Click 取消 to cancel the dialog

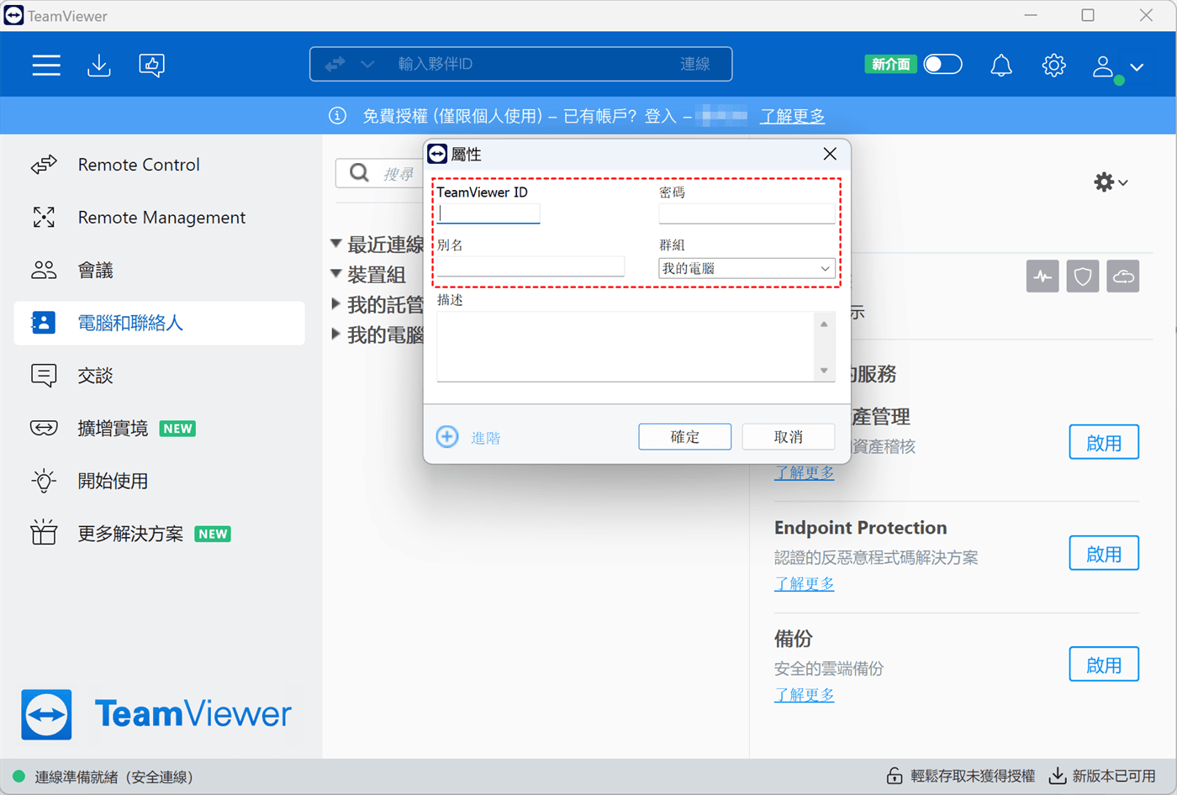(789, 437)
